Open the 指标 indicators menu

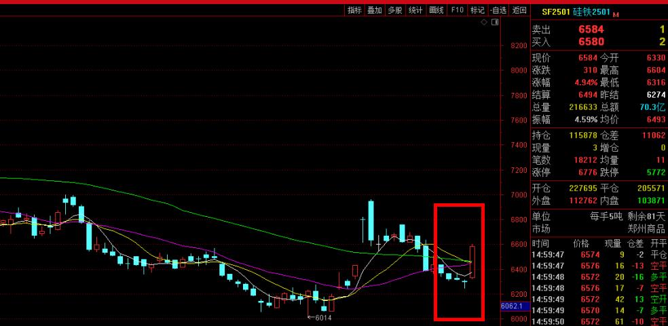(x=354, y=10)
